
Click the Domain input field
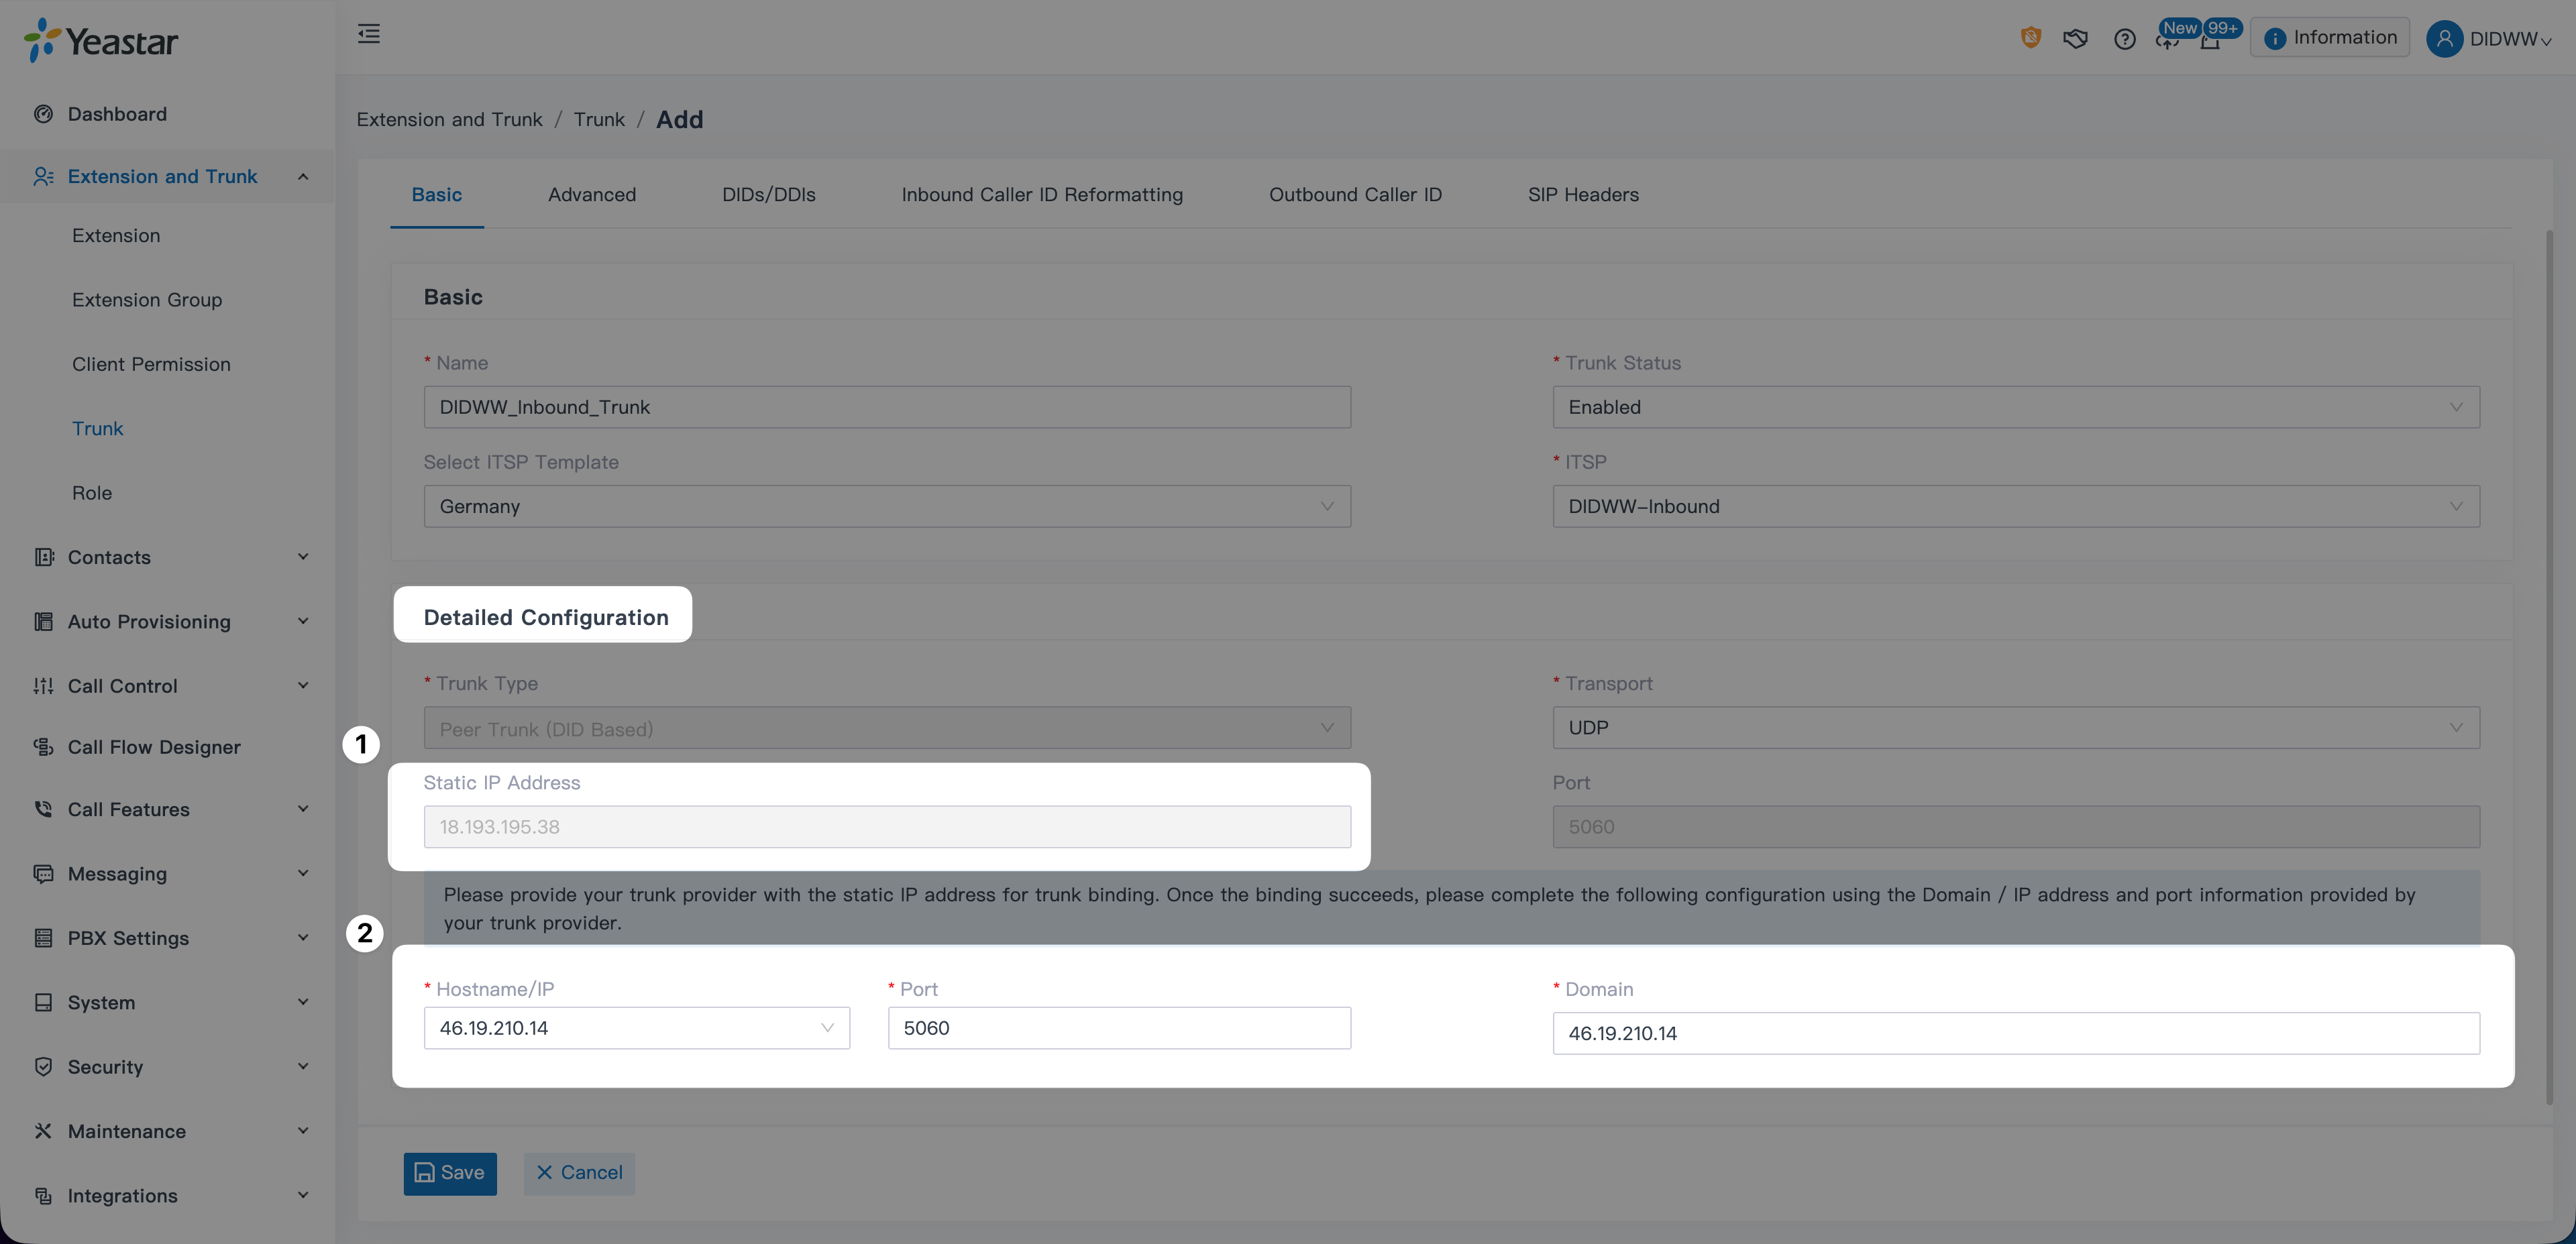click(2015, 1033)
